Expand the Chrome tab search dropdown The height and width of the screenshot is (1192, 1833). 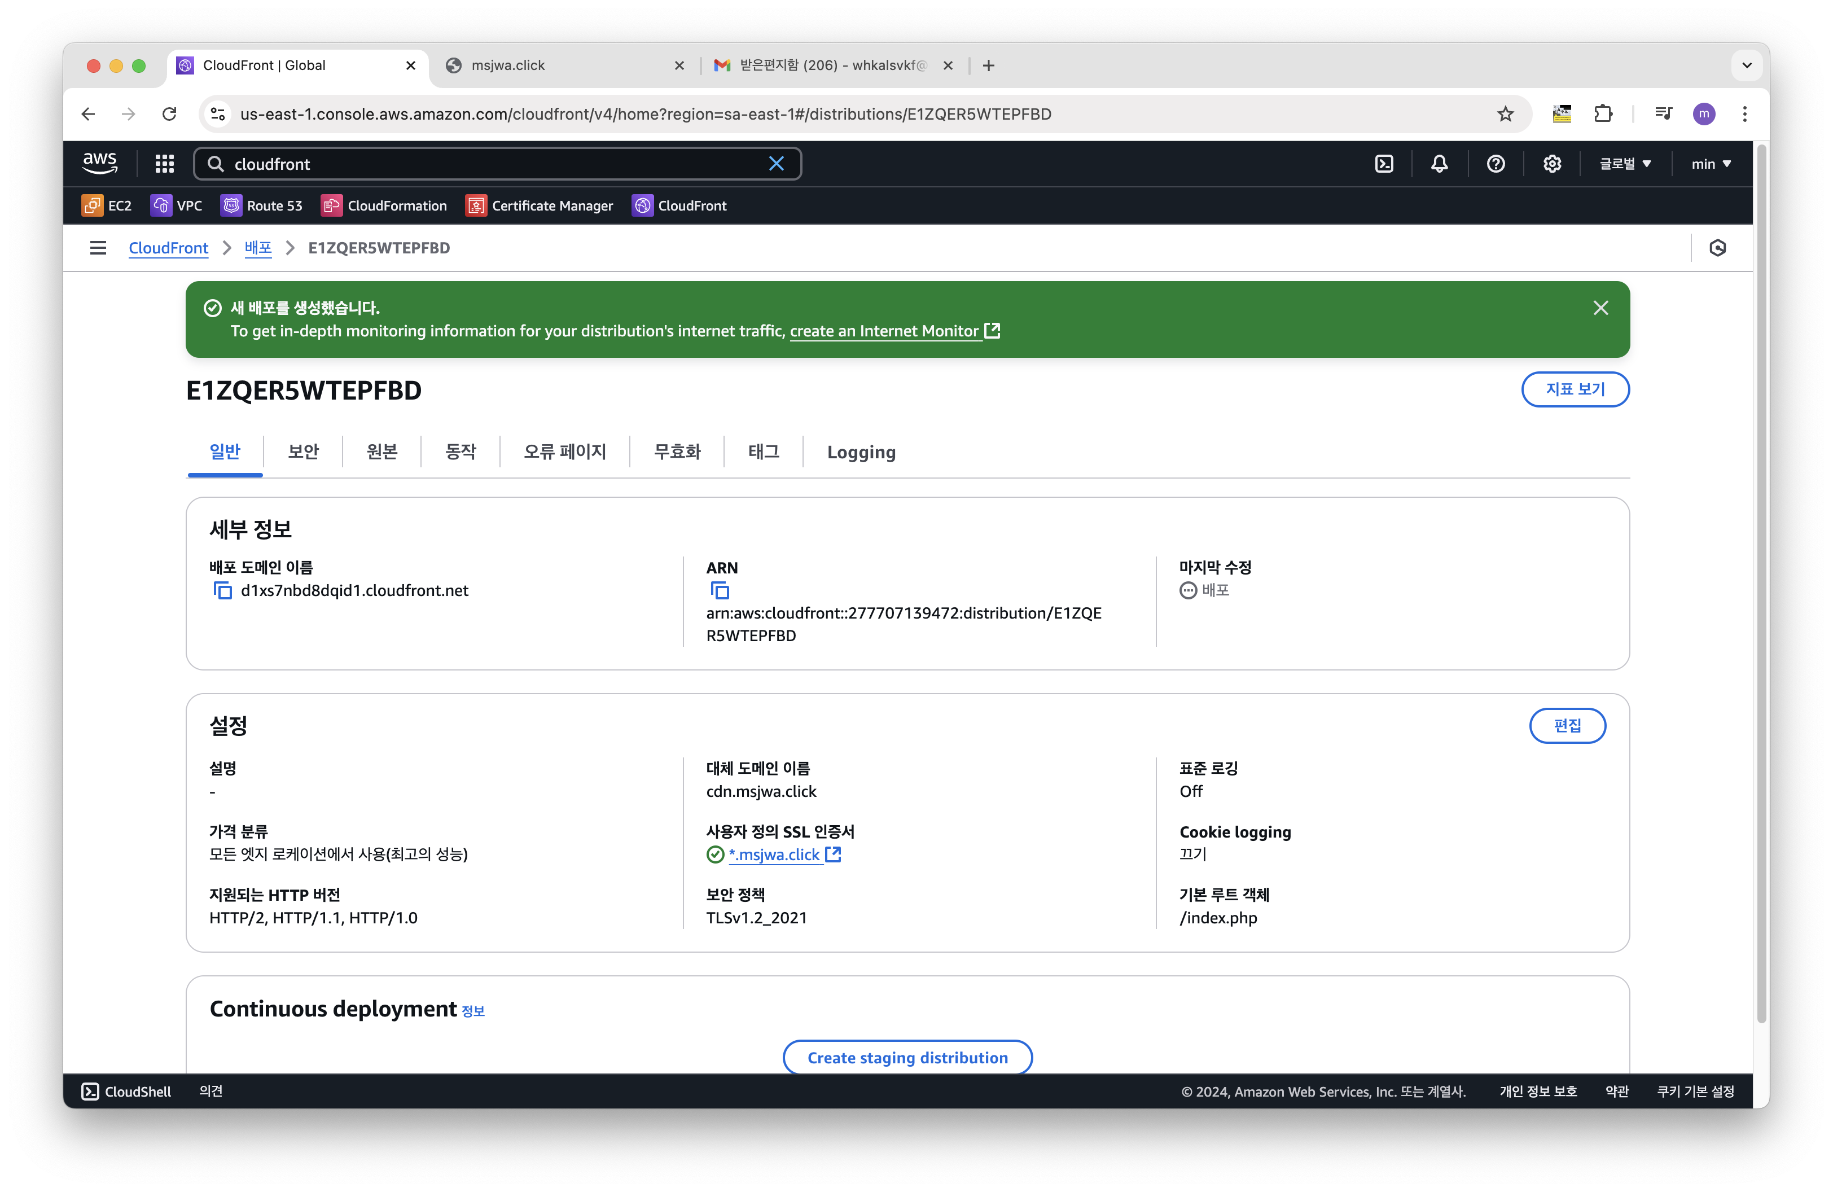click(x=1747, y=65)
